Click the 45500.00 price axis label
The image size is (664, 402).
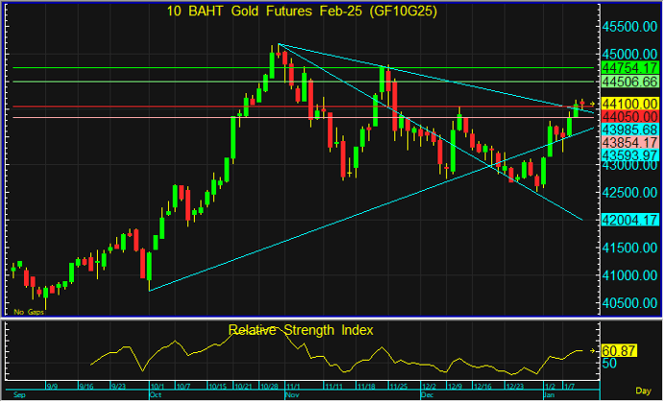click(x=628, y=26)
